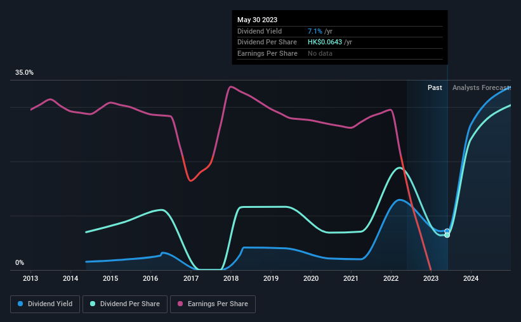The width and height of the screenshot is (521, 322).
Task: Select the teal Dividend Per Share data point marker
Action: 447,235
